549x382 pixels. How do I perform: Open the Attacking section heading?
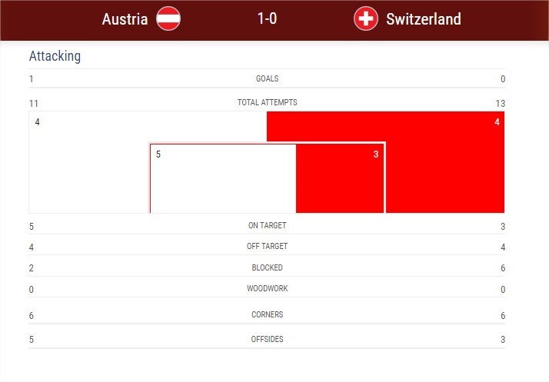55,56
